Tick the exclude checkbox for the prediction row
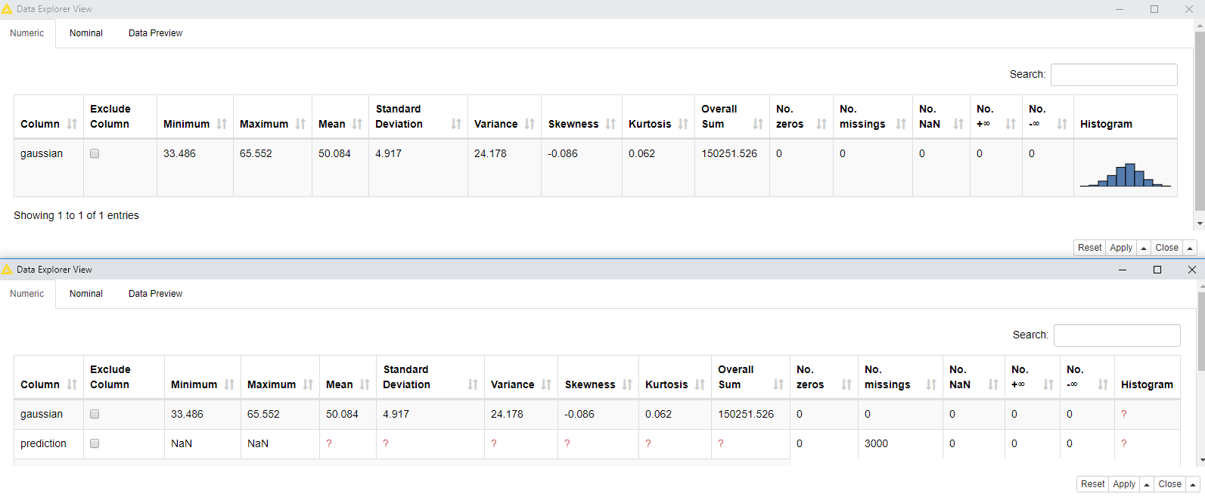 95,443
